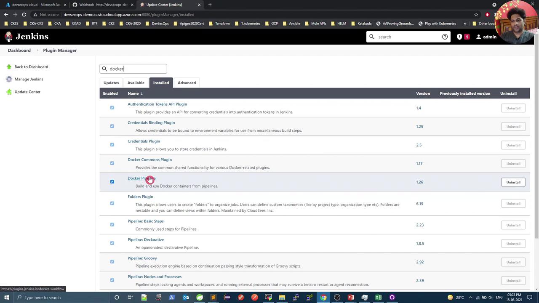Click the admin user icon in the header
The width and height of the screenshot is (539, 303).
[x=478, y=37]
